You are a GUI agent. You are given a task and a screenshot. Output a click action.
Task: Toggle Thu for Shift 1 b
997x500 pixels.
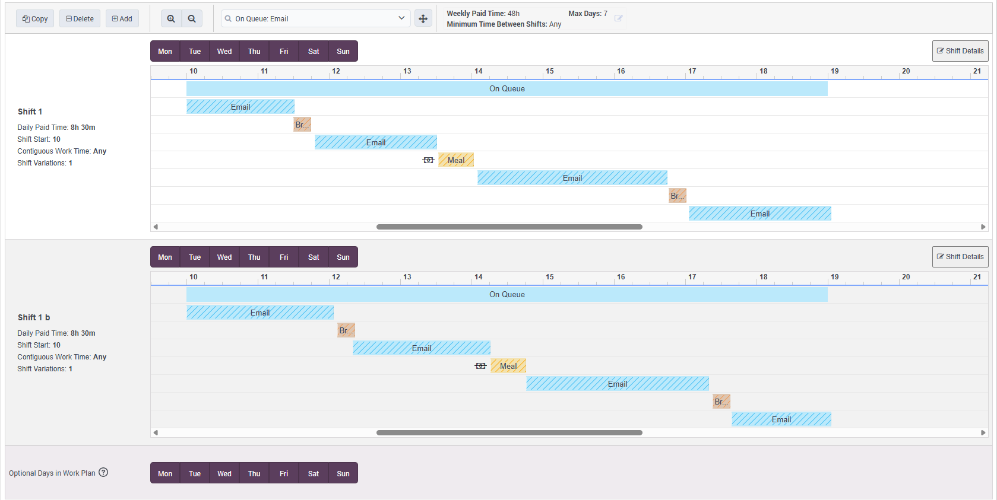coord(254,257)
